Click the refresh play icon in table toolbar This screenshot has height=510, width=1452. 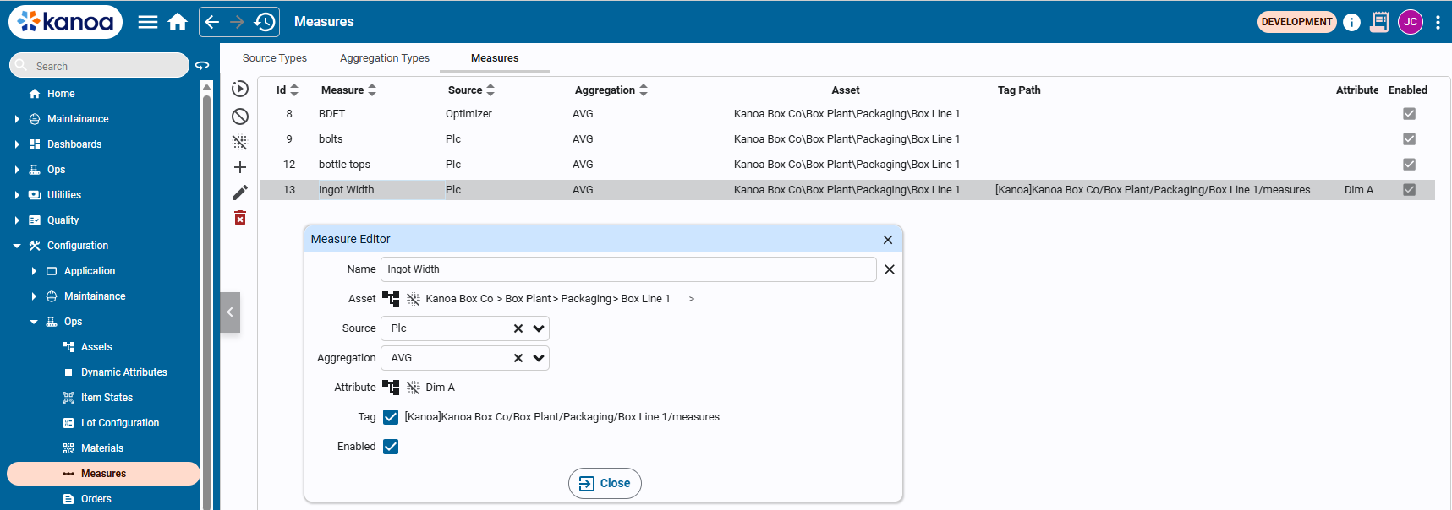click(x=240, y=89)
